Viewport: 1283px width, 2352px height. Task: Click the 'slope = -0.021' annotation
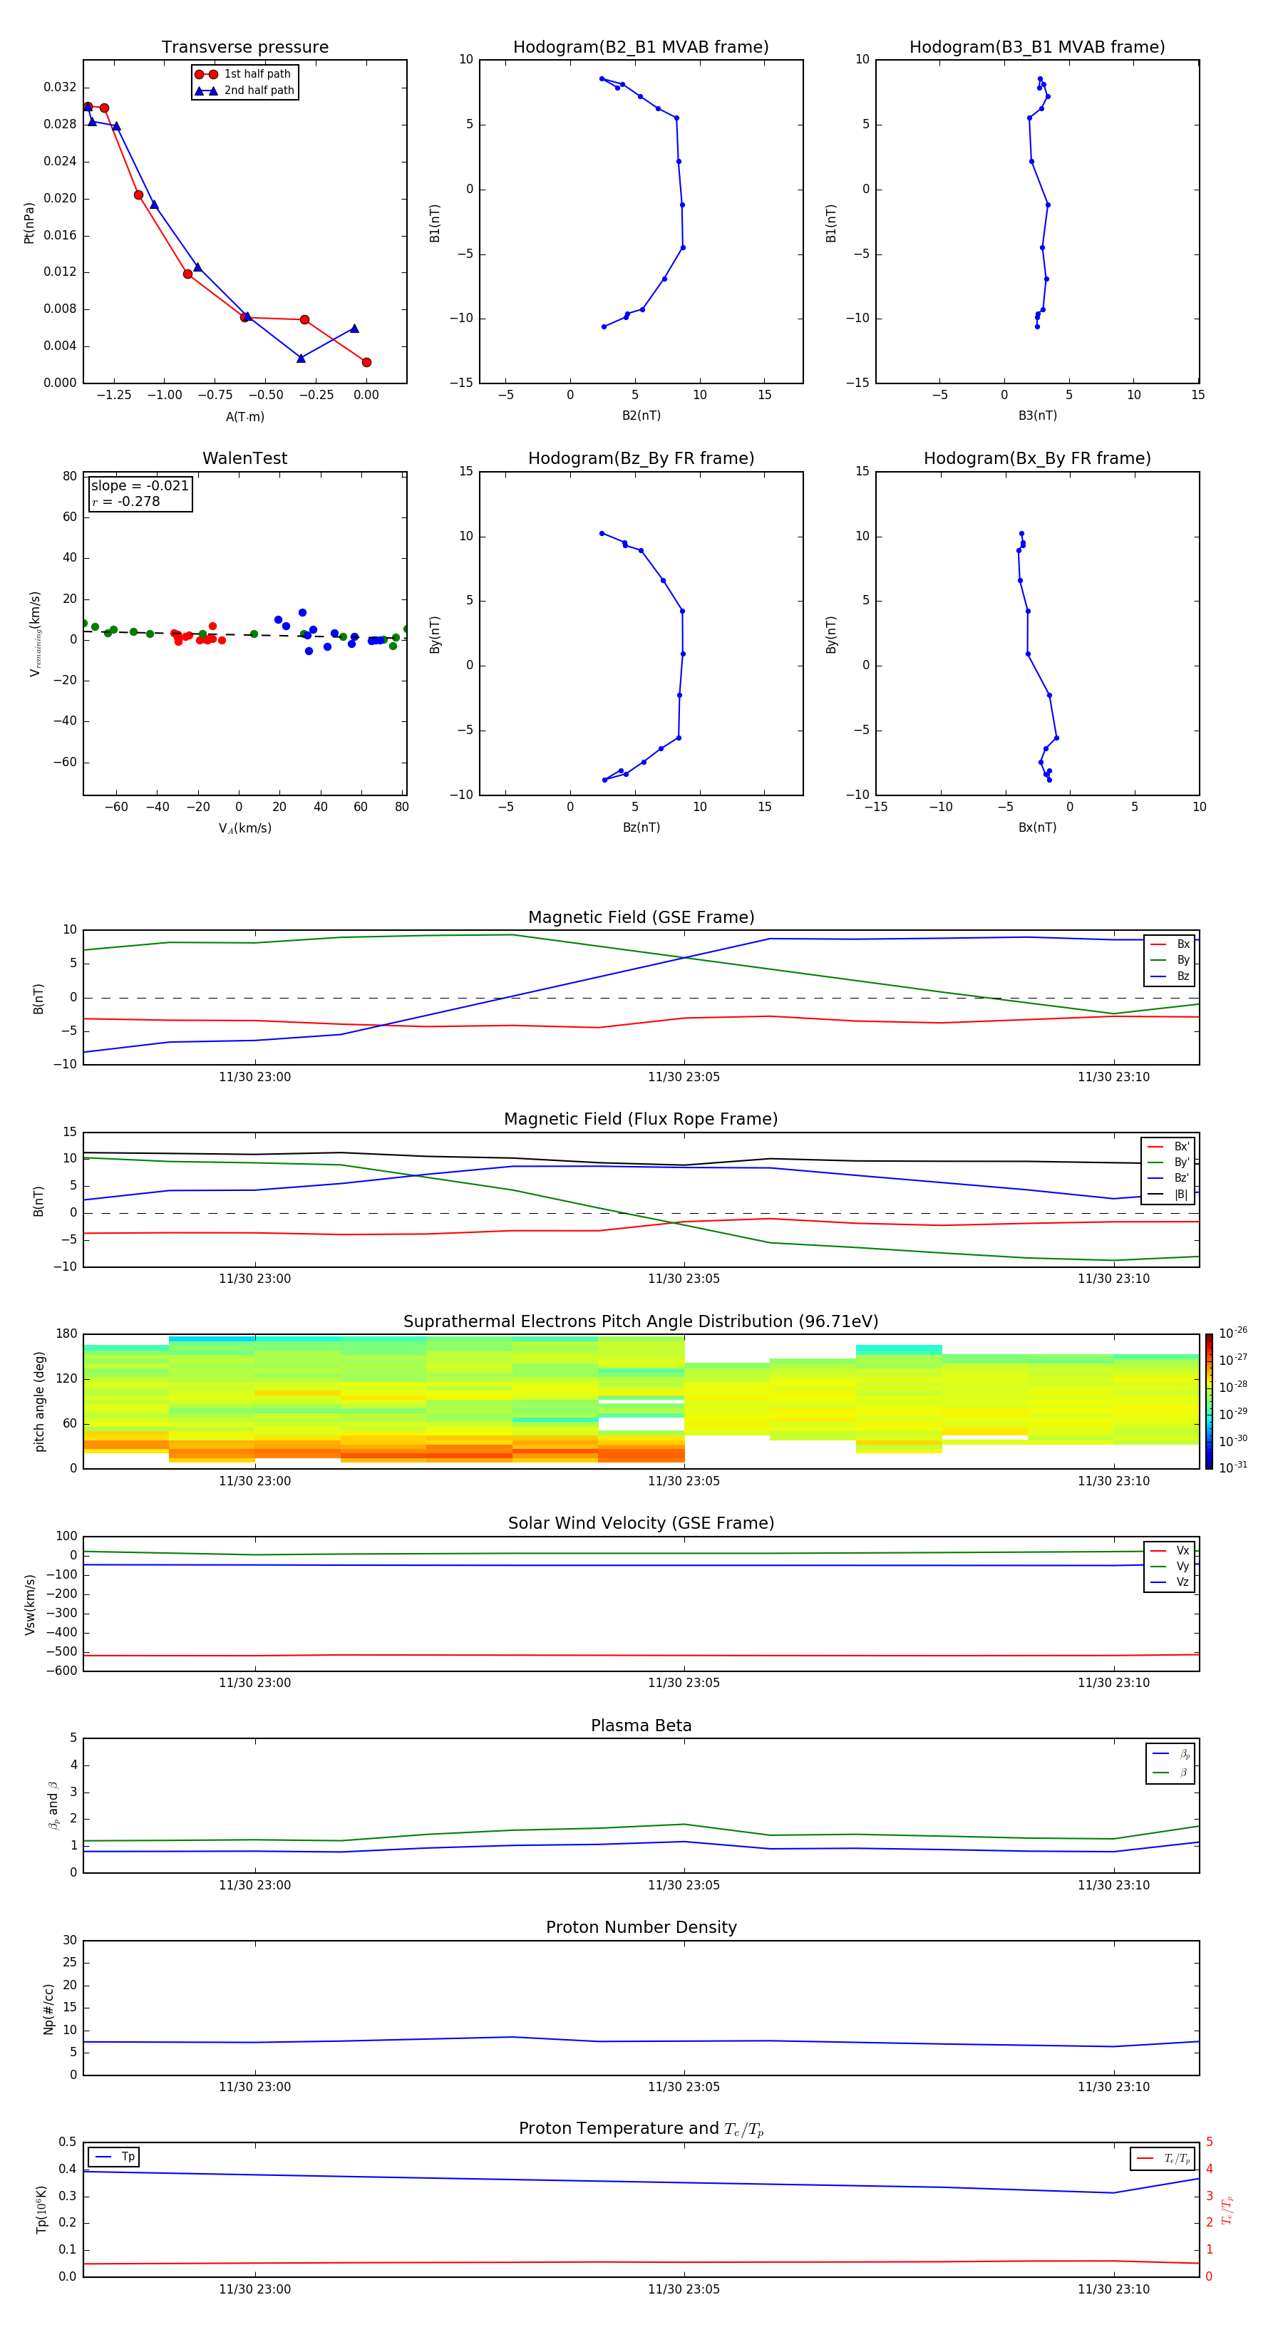coord(140,486)
